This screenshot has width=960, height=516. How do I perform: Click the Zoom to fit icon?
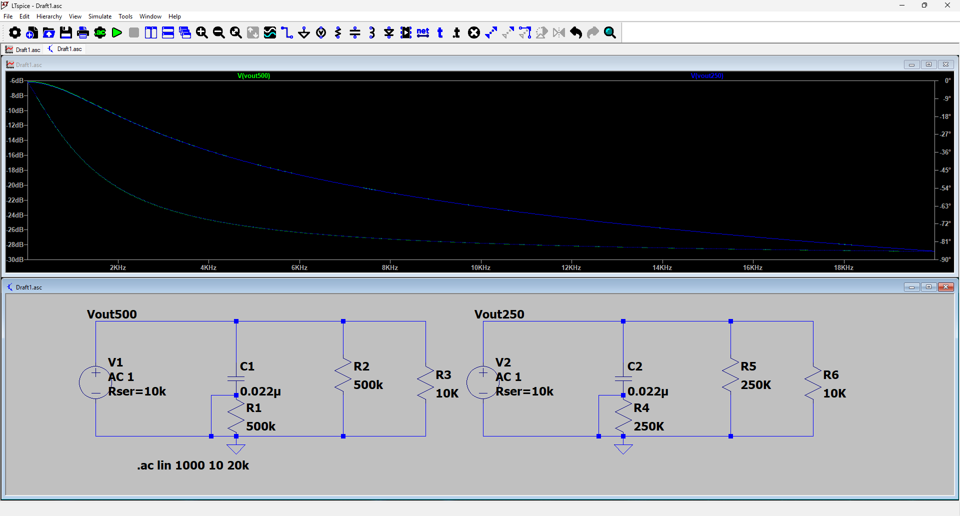(x=236, y=33)
